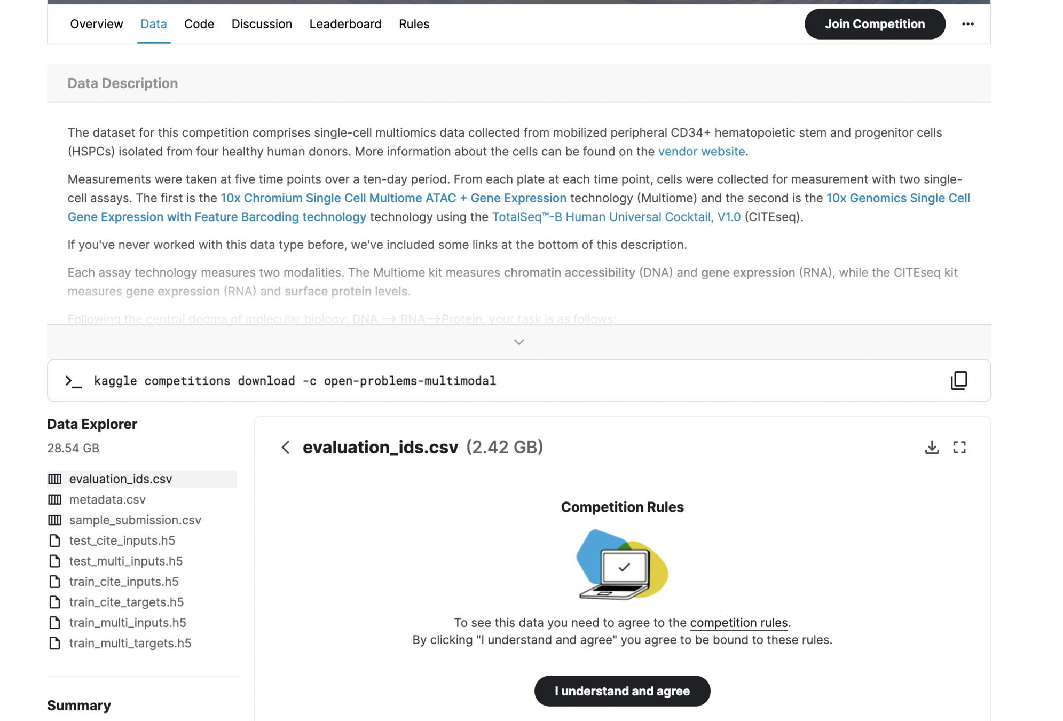Open fullscreen view of file preview

point(959,447)
